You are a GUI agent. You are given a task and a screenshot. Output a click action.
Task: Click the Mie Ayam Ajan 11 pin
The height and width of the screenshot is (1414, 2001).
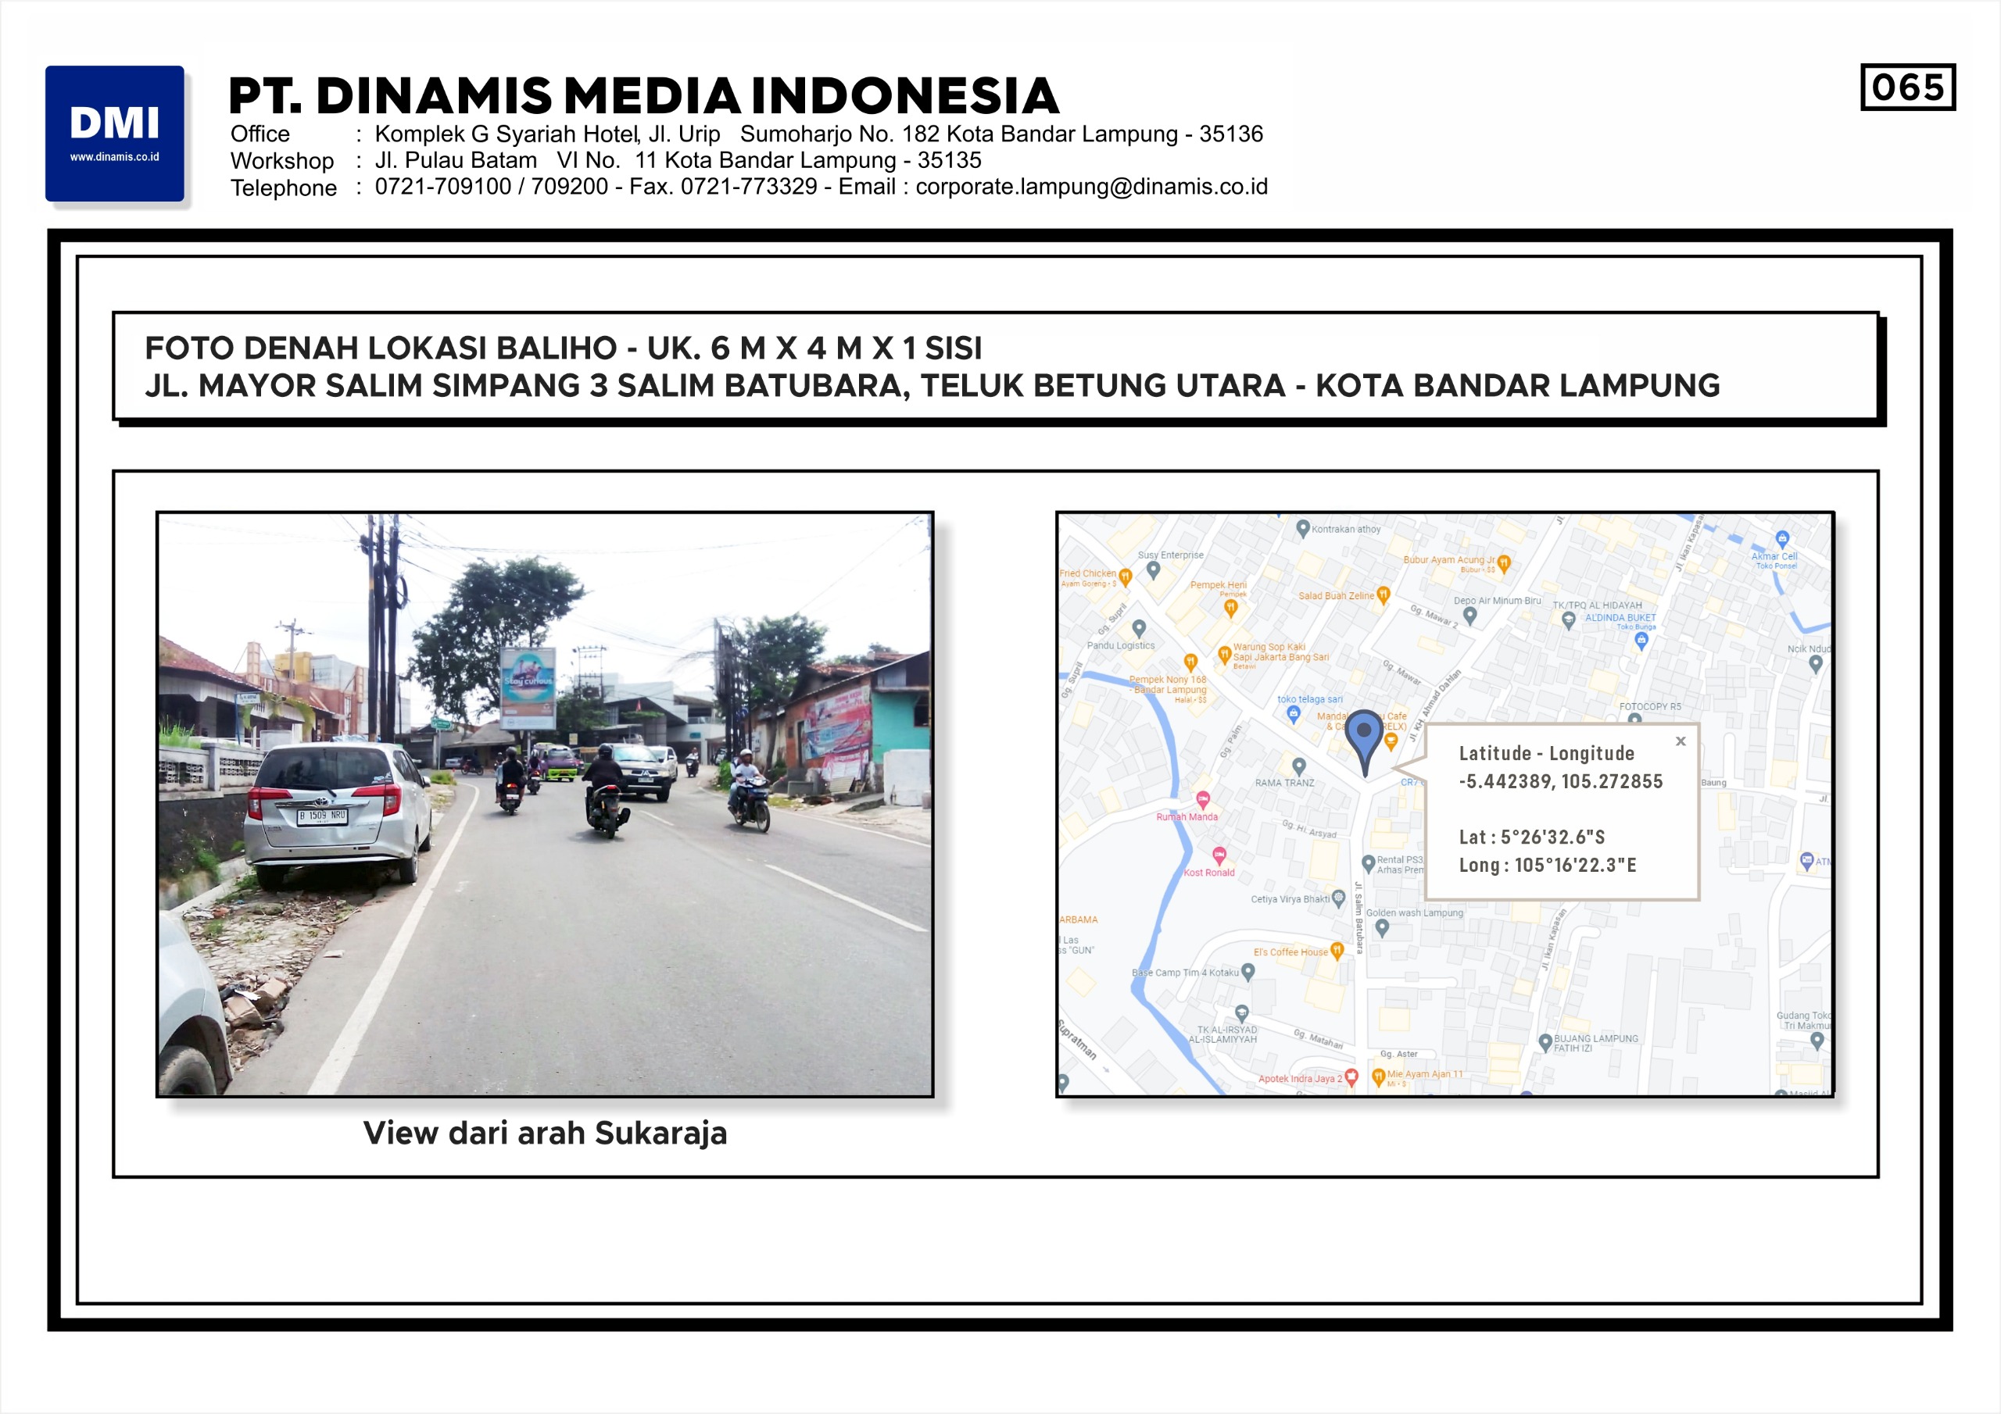click(x=1379, y=1078)
